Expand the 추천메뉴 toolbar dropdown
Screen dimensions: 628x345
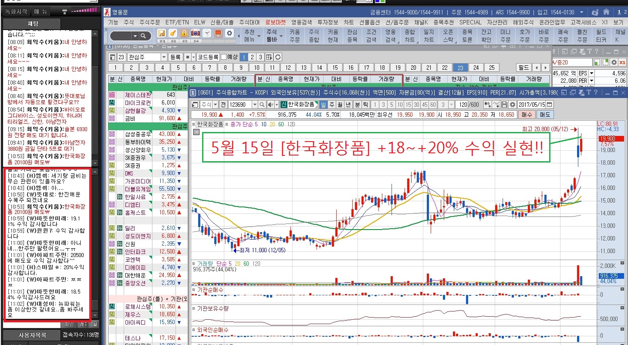(260, 36)
